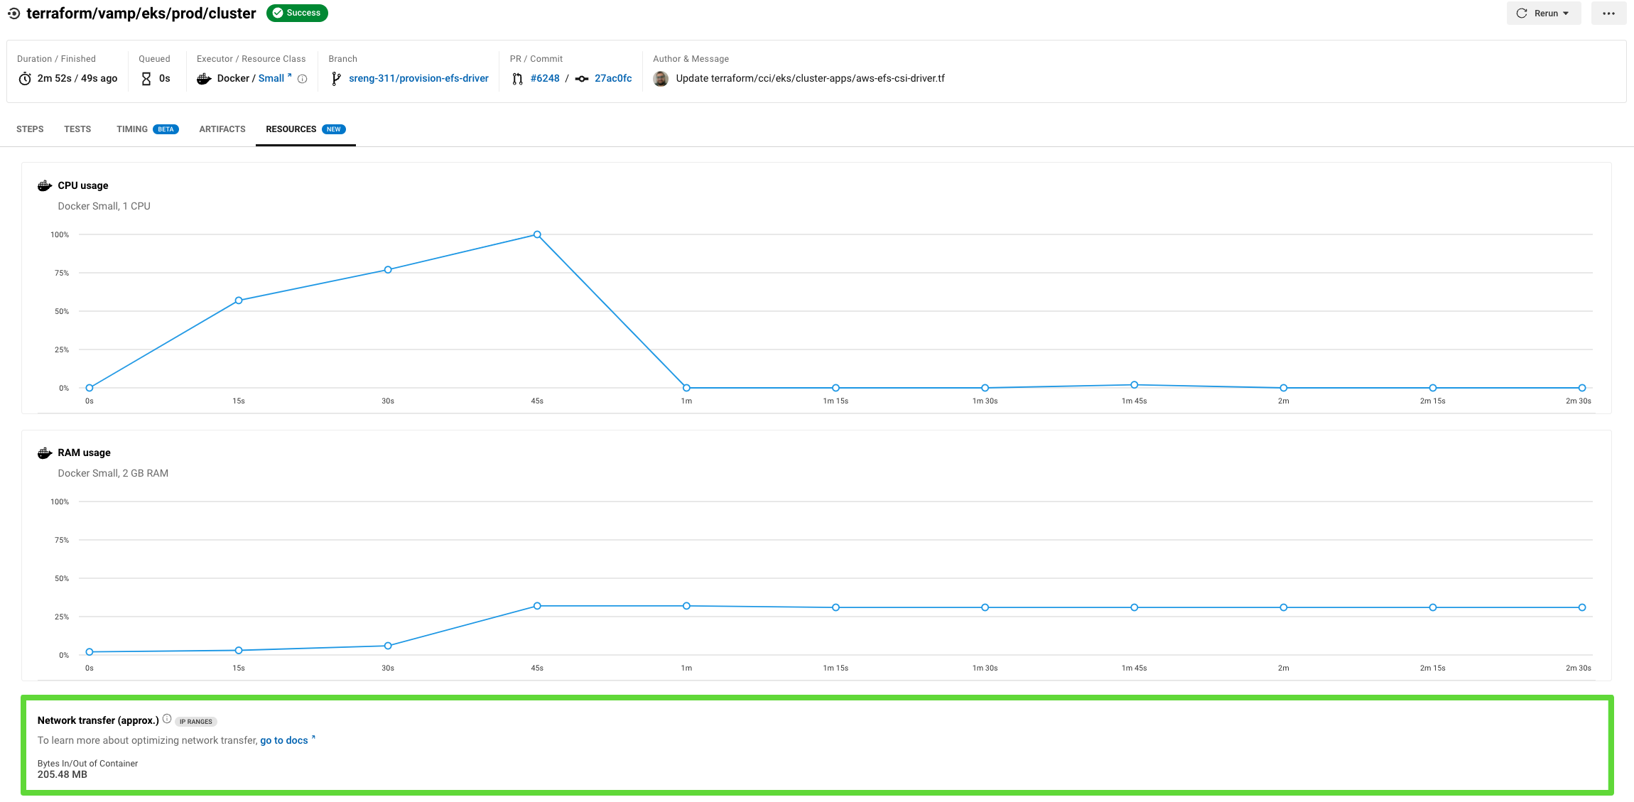Expand the IP RANGES tag in network section
Screen dimensions: 1634x802
[x=196, y=721]
